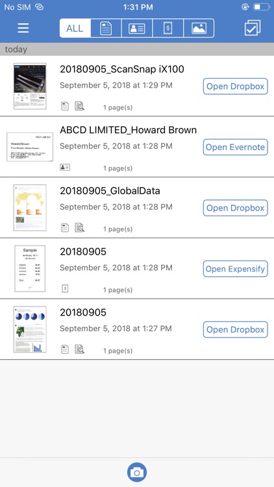Filter by documents icon tab
The width and height of the screenshot is (274, 487).
[106, 29]
